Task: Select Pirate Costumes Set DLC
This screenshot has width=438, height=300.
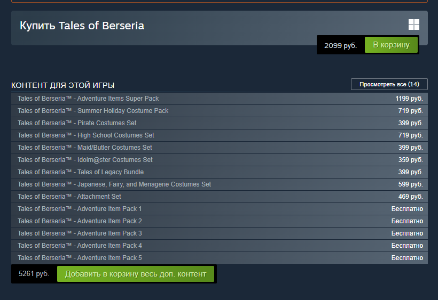Action: tap(77, 123)
